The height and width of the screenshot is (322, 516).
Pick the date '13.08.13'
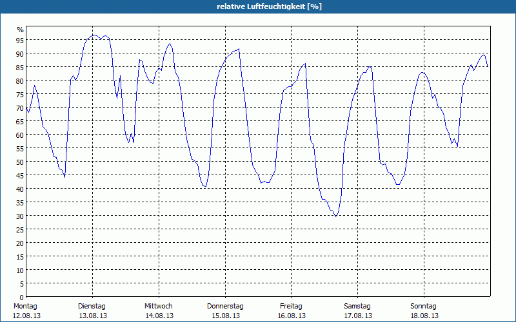93,316
